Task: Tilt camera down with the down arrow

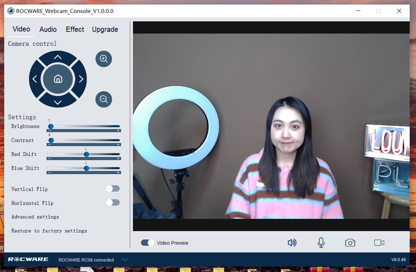Action: (58, 101)
